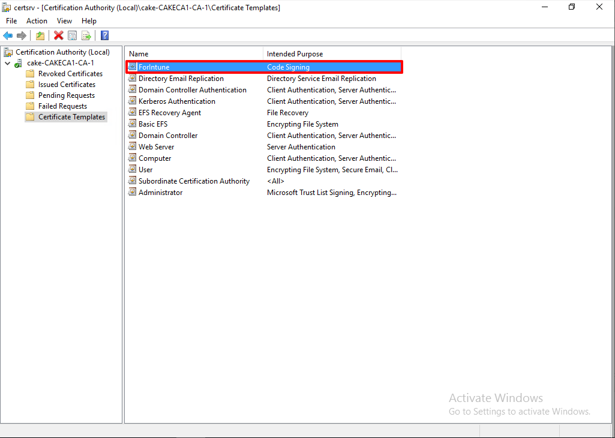The width and height of the screenshot is (615, 438).
Task: Minimize the certsrv window
Action: (x=544, y=7)
